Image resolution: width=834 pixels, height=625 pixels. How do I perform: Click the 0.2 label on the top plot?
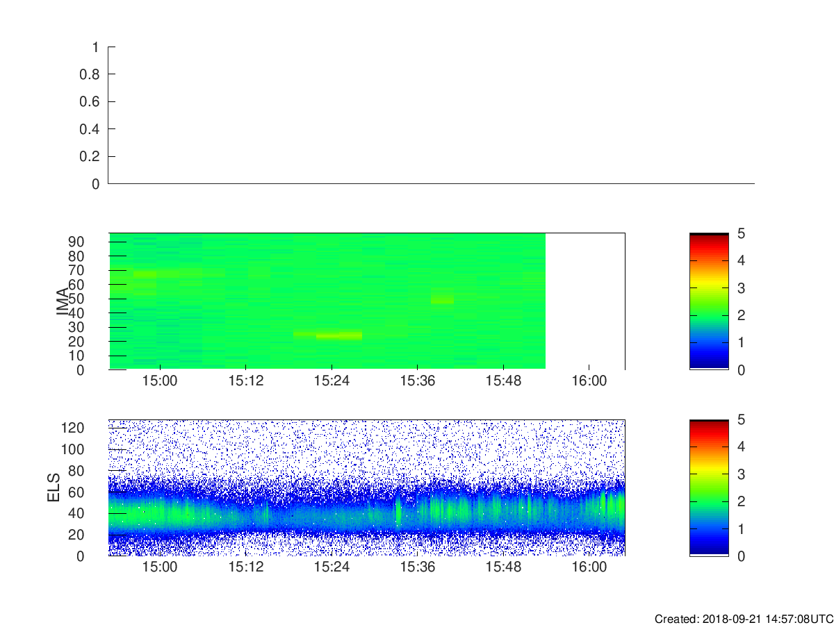click(x=91, y=157)
